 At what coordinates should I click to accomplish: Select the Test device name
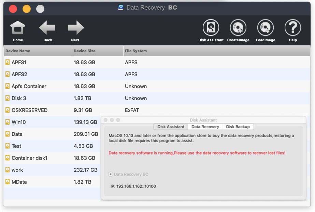[x=16, y=146]
